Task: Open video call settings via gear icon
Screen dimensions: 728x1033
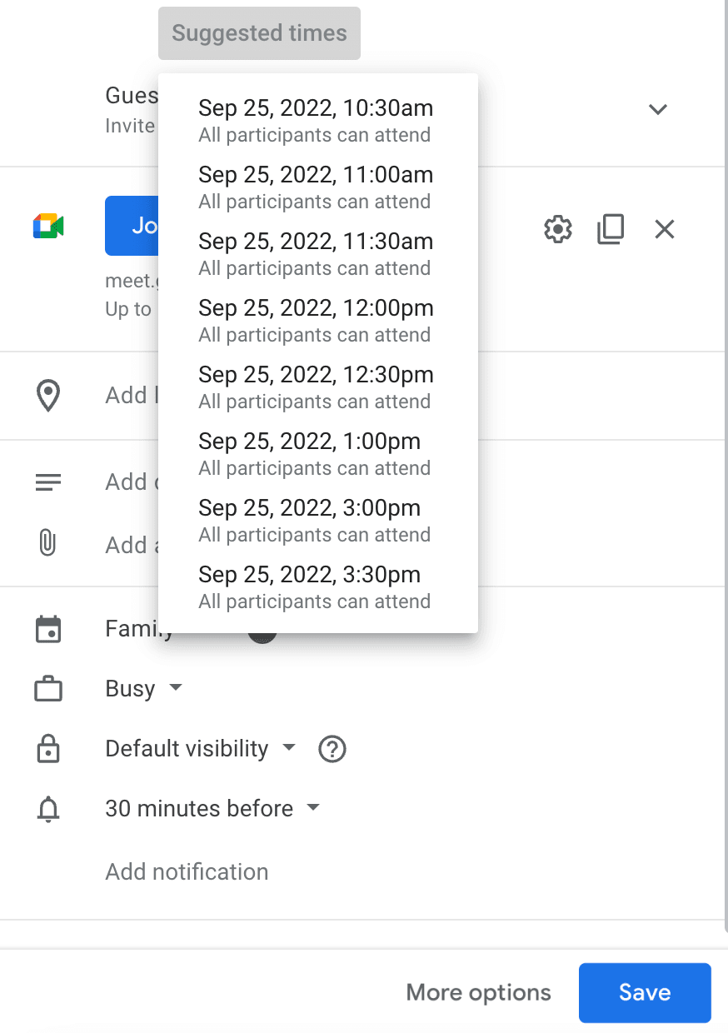Action: (557, 229)
